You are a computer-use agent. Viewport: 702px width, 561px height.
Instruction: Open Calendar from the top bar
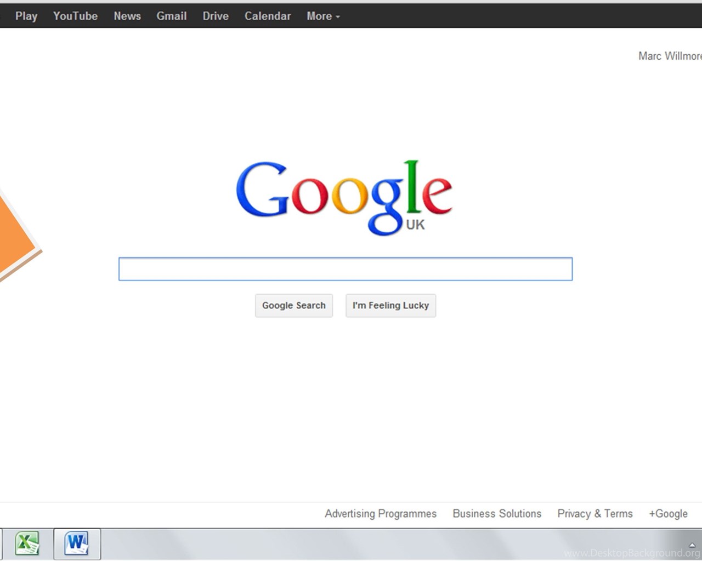268,16
